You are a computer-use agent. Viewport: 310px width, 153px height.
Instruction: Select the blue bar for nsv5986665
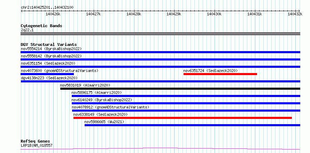tap(192, 125)
